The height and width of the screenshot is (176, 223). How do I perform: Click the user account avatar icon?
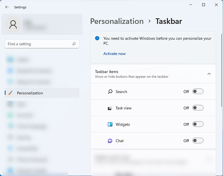tap(13, 24)
